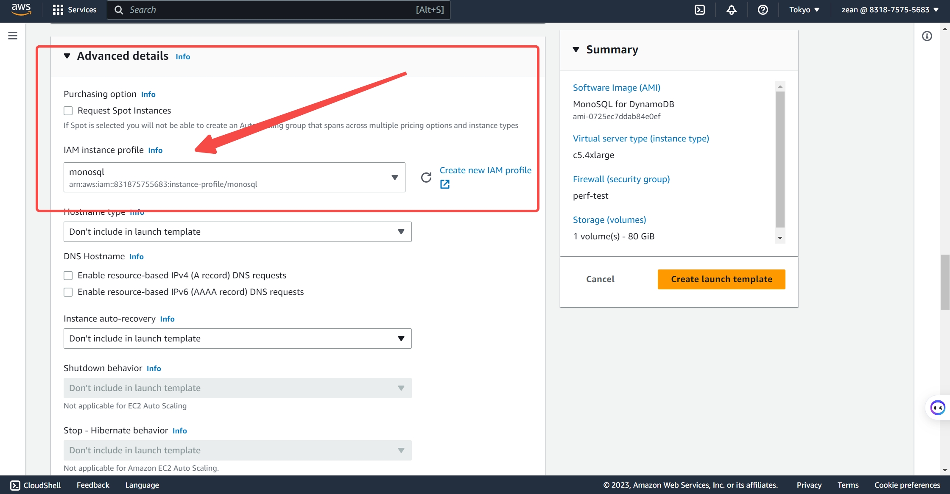
Task: Collapse the Summary panel
Action: [576, 50]
